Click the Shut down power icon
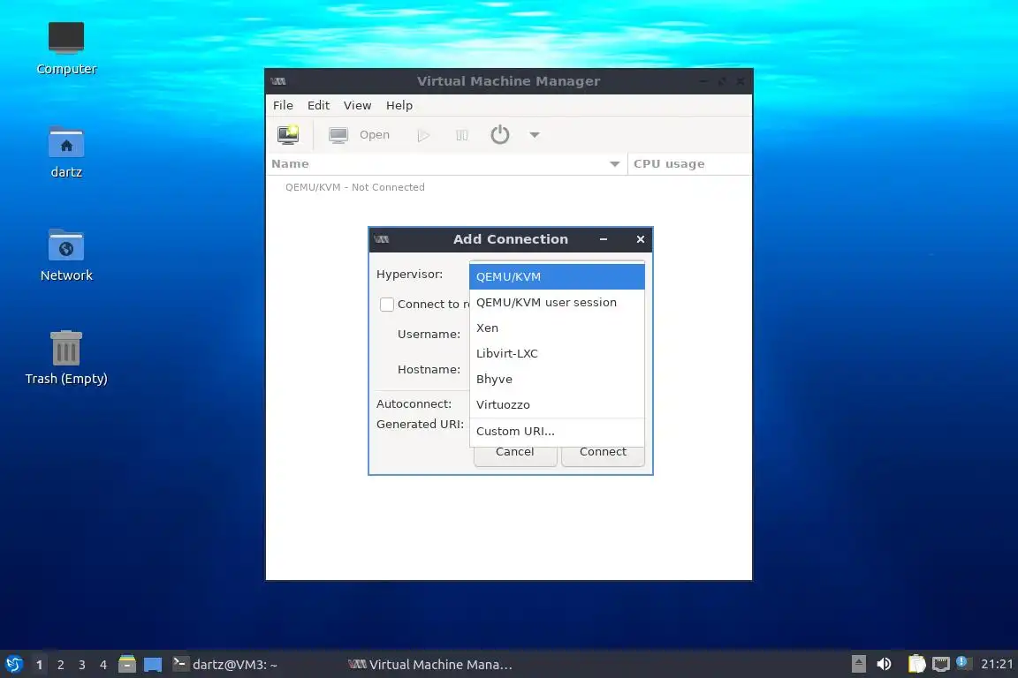 point(500,134)
